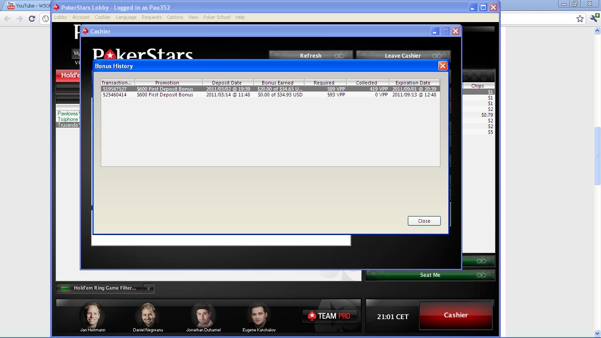601x338 pixels.
Task: Click Jonathan Duhamel Team Pro portrait
Action: 203,316
